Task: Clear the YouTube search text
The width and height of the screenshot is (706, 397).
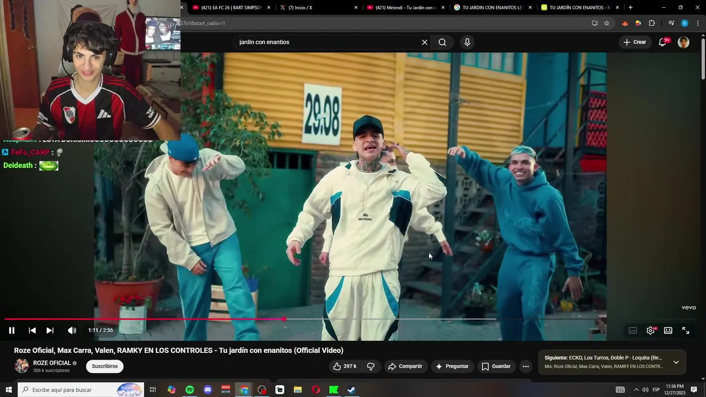Action: [425, 42]
